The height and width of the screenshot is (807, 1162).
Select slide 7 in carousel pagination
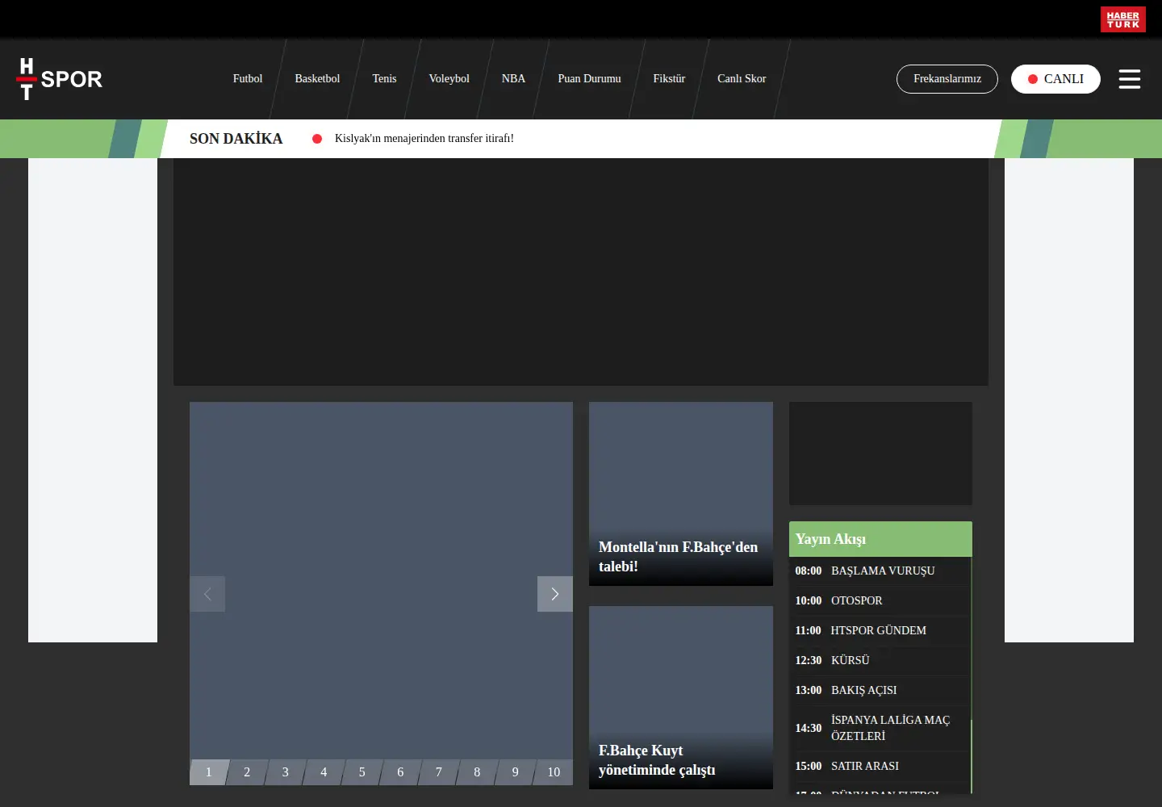[439, 772]
